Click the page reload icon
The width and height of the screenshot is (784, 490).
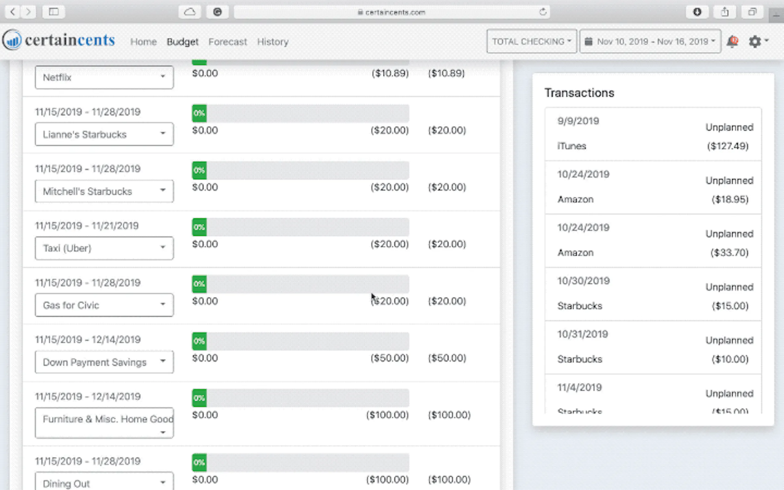543,12
